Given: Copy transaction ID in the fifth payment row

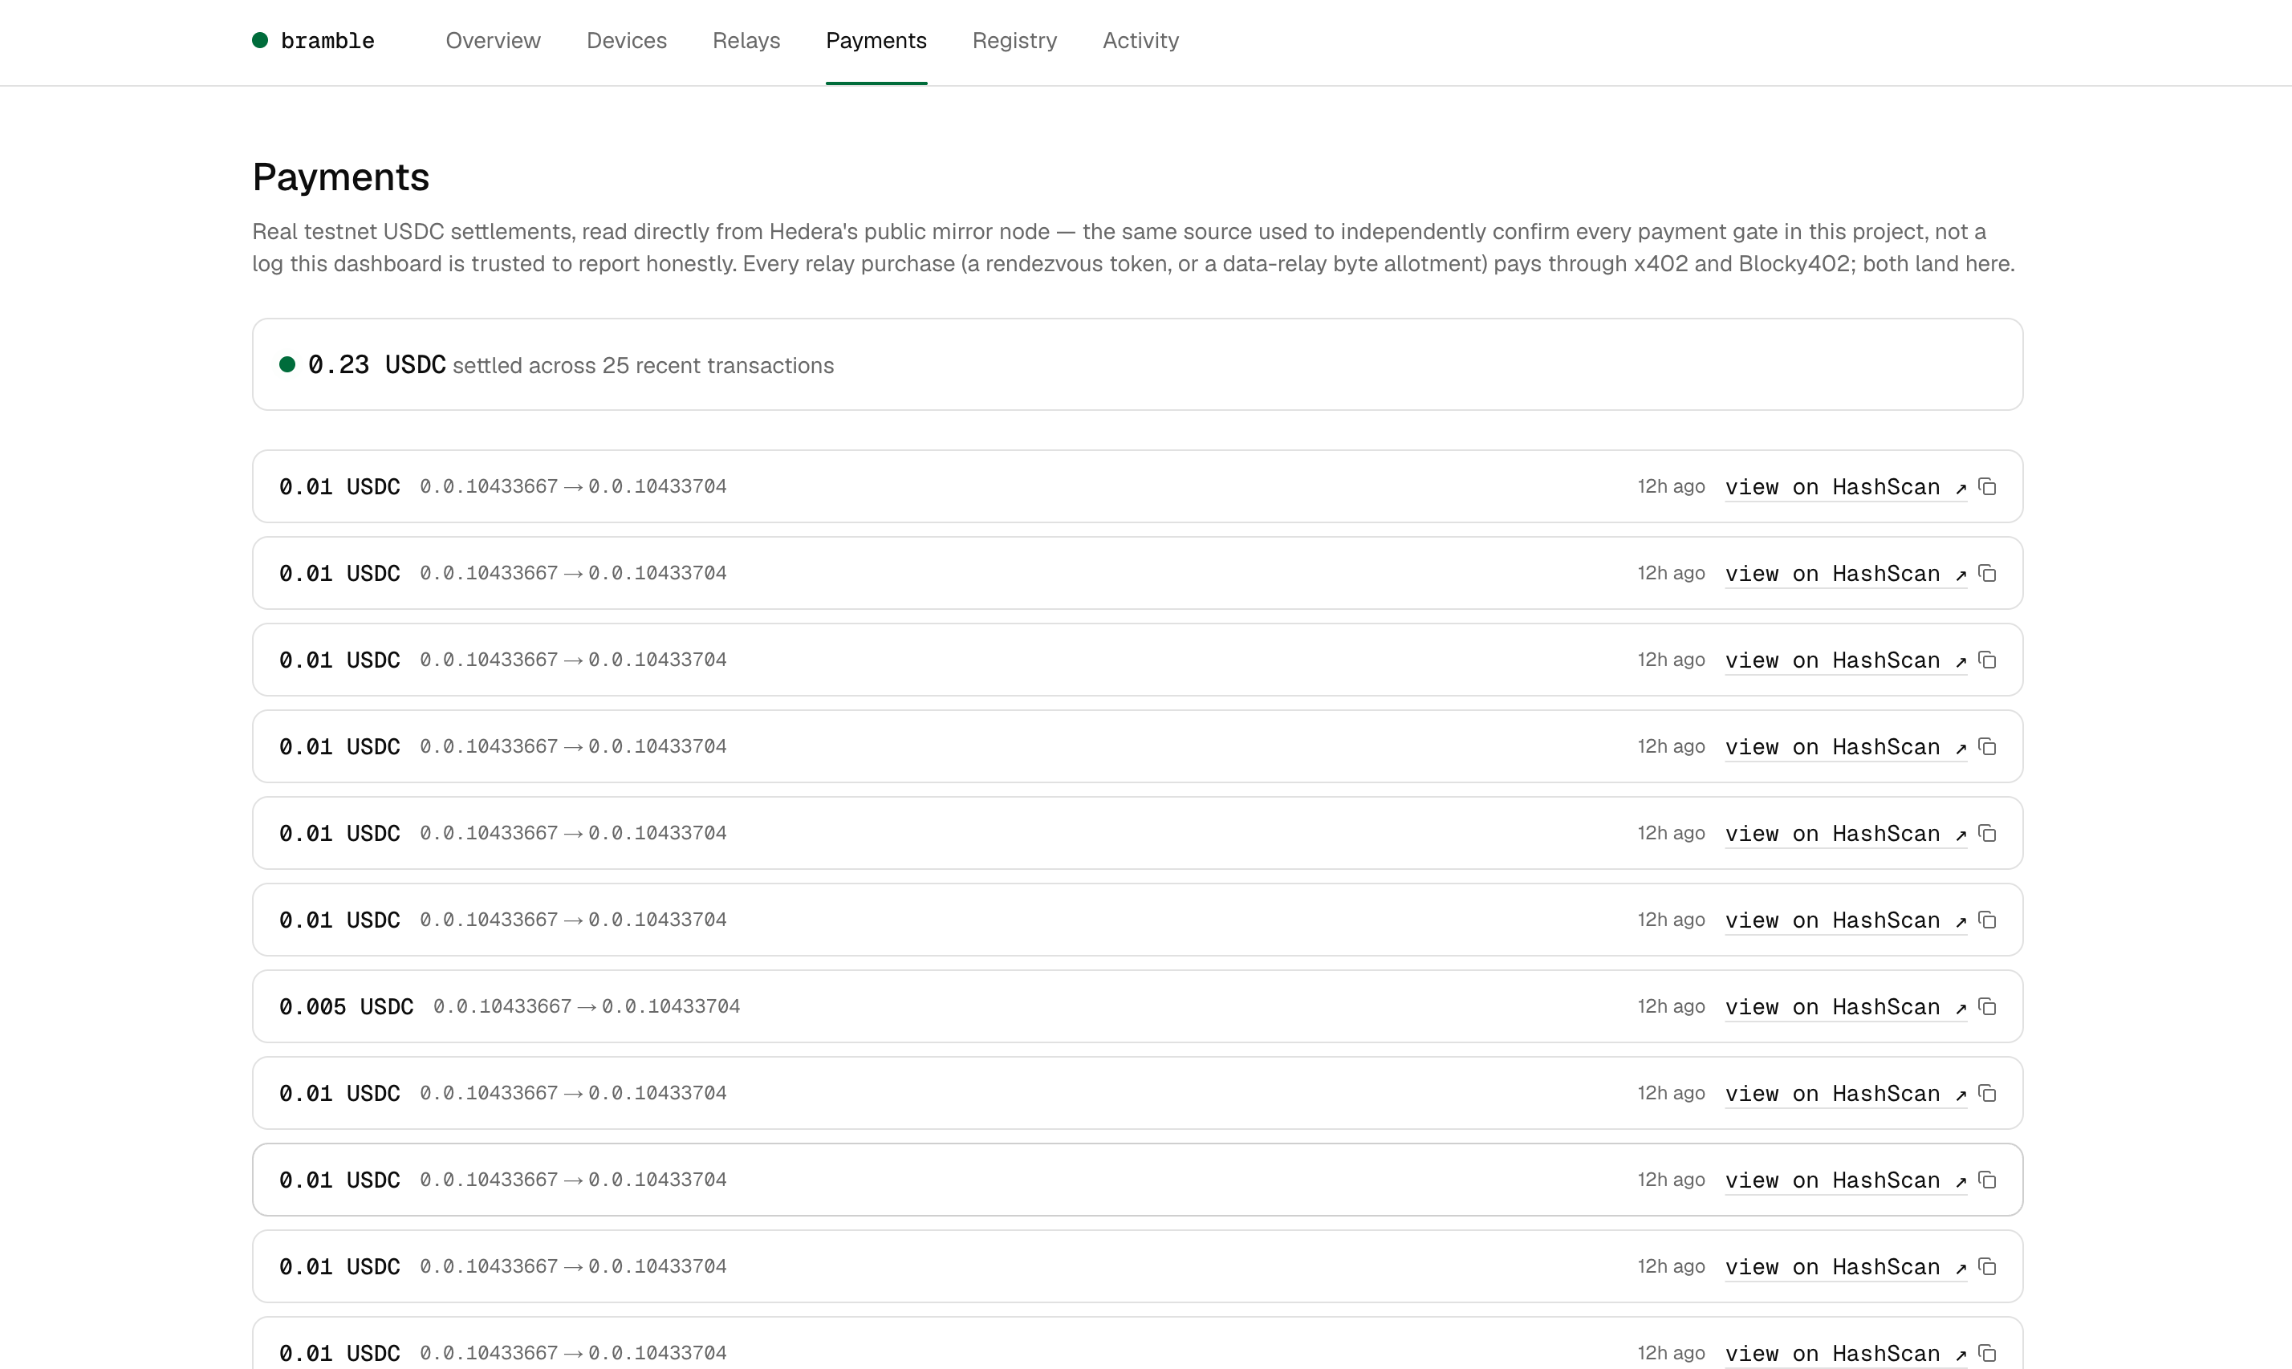Looking at the screenshot, I should (1988, 833).
